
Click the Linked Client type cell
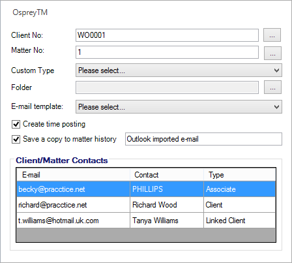click(x=240, y=221)
